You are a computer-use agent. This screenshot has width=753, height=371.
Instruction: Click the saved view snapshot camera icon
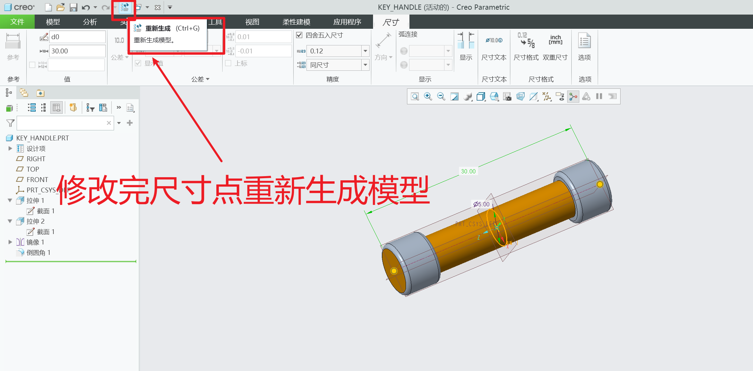click(x=507, y=97)
